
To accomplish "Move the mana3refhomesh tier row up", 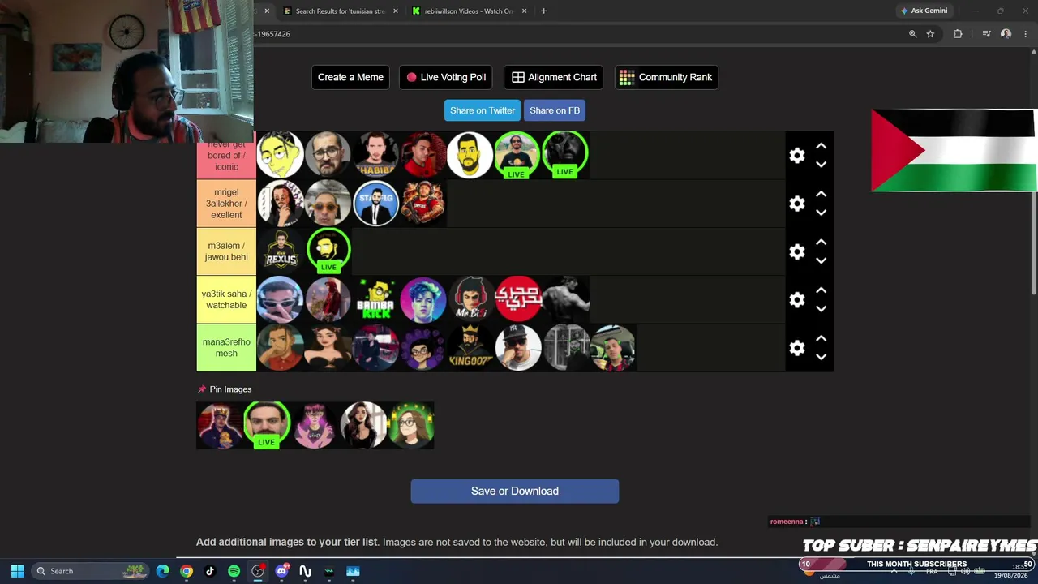I will click(821, 338).
